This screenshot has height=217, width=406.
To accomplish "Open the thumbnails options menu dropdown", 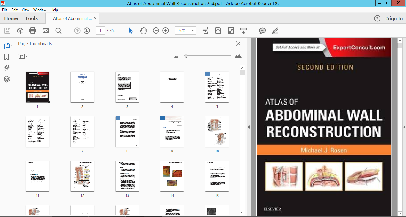I will [23, 56].
